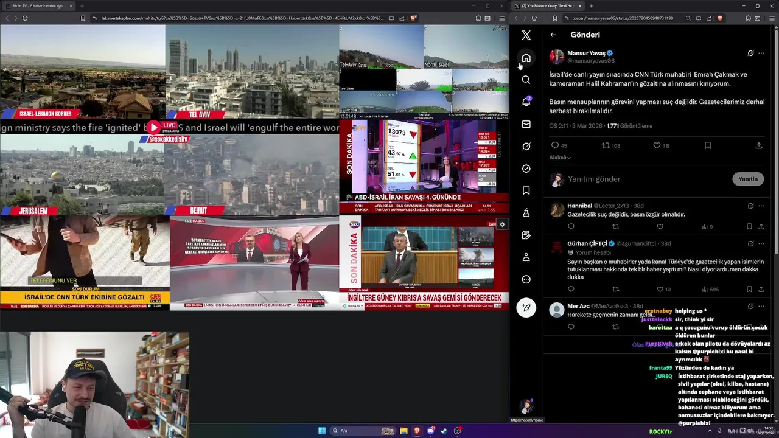Bookmark the Mansur Yavaş main post
Image resolution: width=779 pixels, height=438 pixels.
coord(707,145)
